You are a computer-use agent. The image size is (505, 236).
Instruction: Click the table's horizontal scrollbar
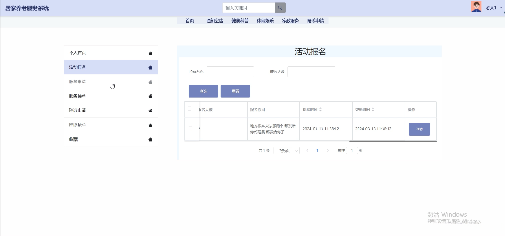pos(393,141)
